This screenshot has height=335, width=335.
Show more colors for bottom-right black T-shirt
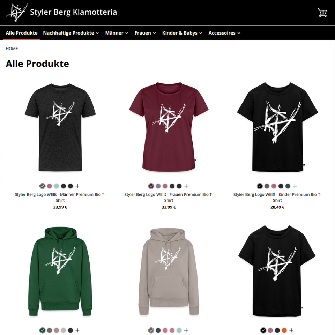(291, 330)
